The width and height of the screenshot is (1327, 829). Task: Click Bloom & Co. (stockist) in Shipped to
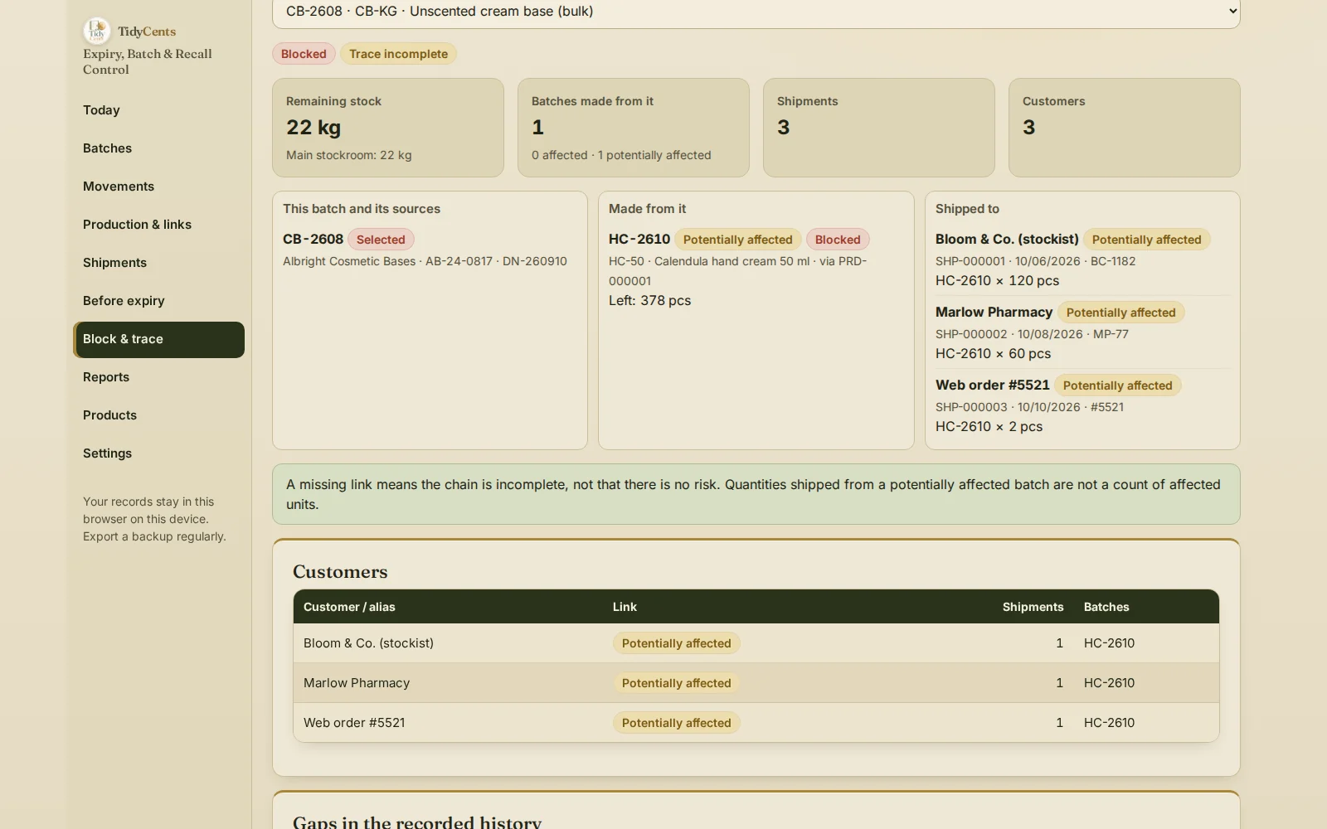click(1007, 239)
